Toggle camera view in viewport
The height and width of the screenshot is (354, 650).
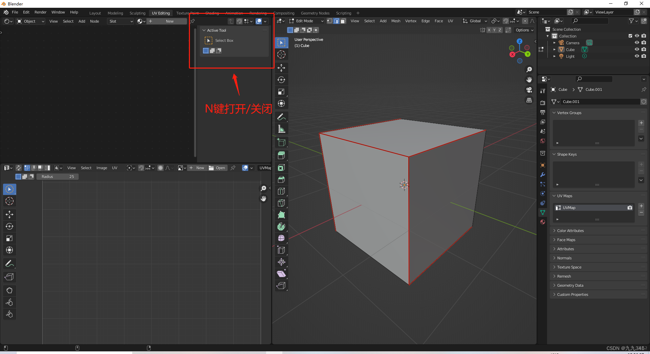(529, 90)
